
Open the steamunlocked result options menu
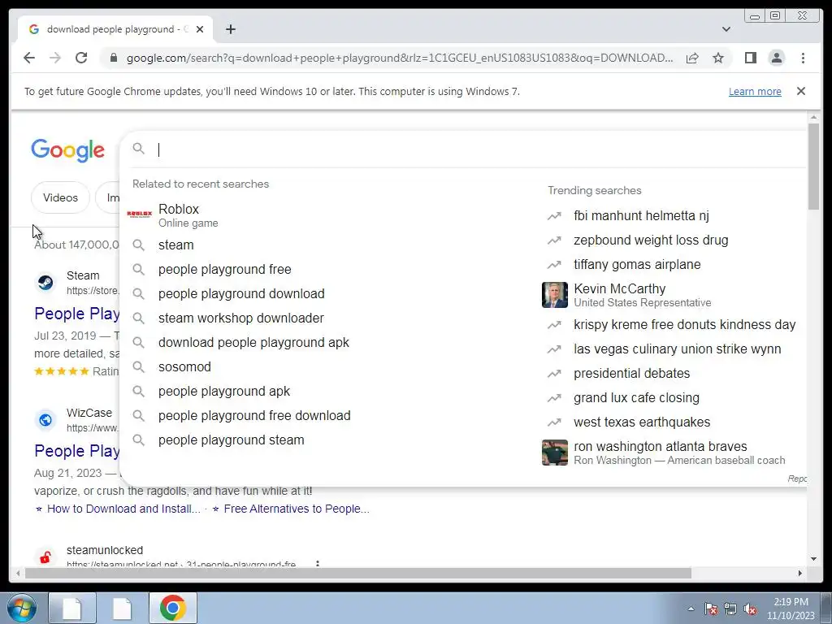318,564
